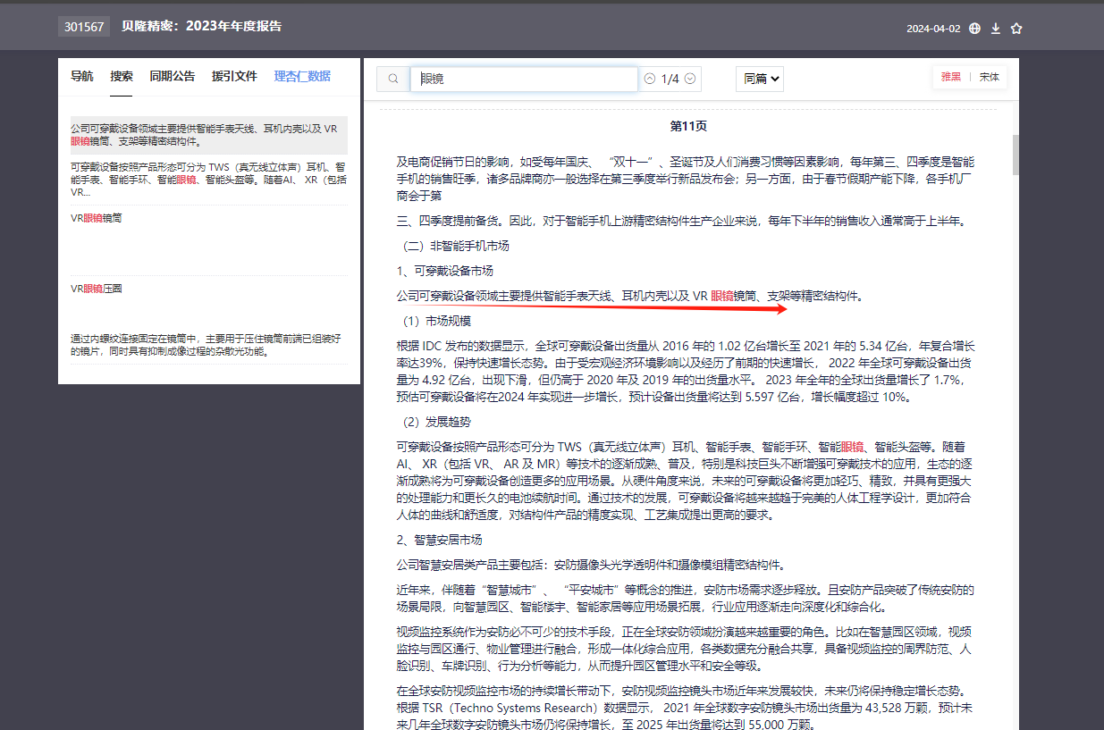Image resolution: width=1104 pixels, height=730 pixels.
Task: Favorite the report with the star icon
Action: coord(1016,29)
